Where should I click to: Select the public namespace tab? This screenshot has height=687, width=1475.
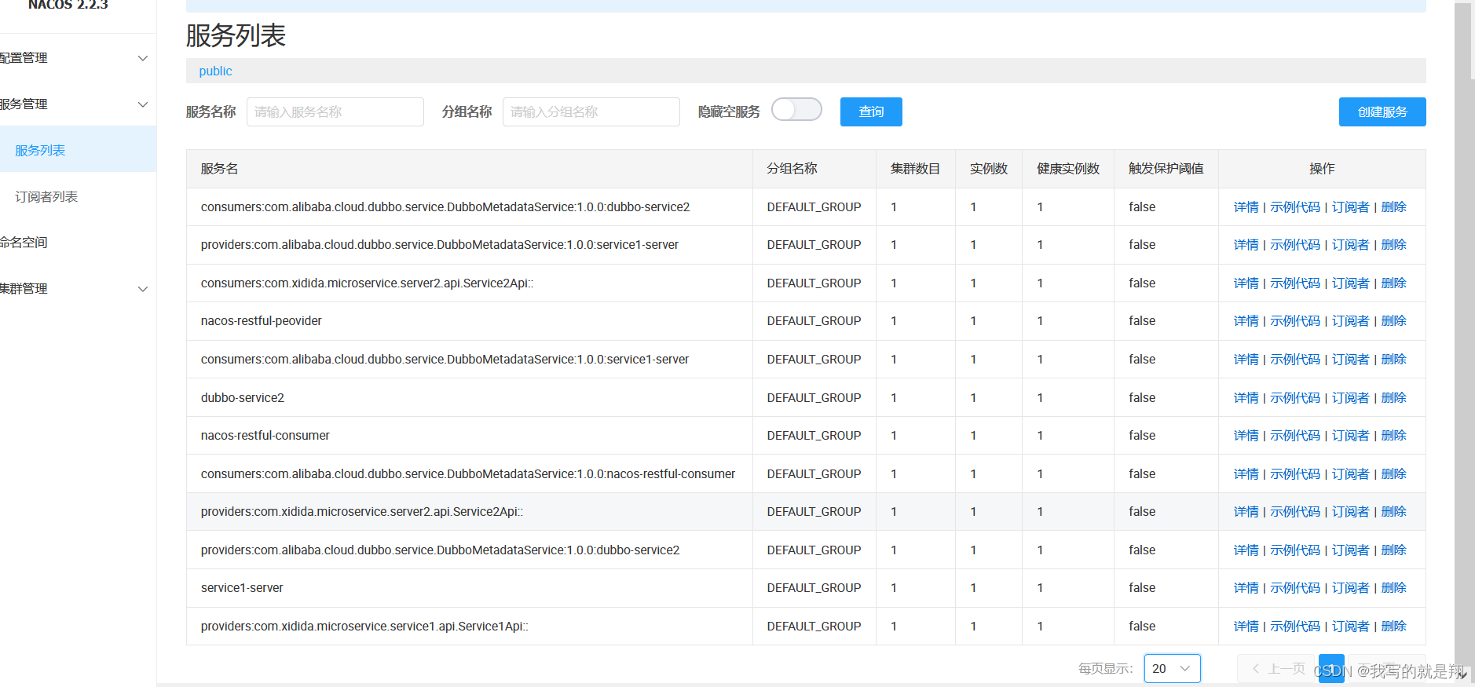[215, 71]
